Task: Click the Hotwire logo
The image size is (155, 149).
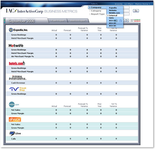Action: 16,45
